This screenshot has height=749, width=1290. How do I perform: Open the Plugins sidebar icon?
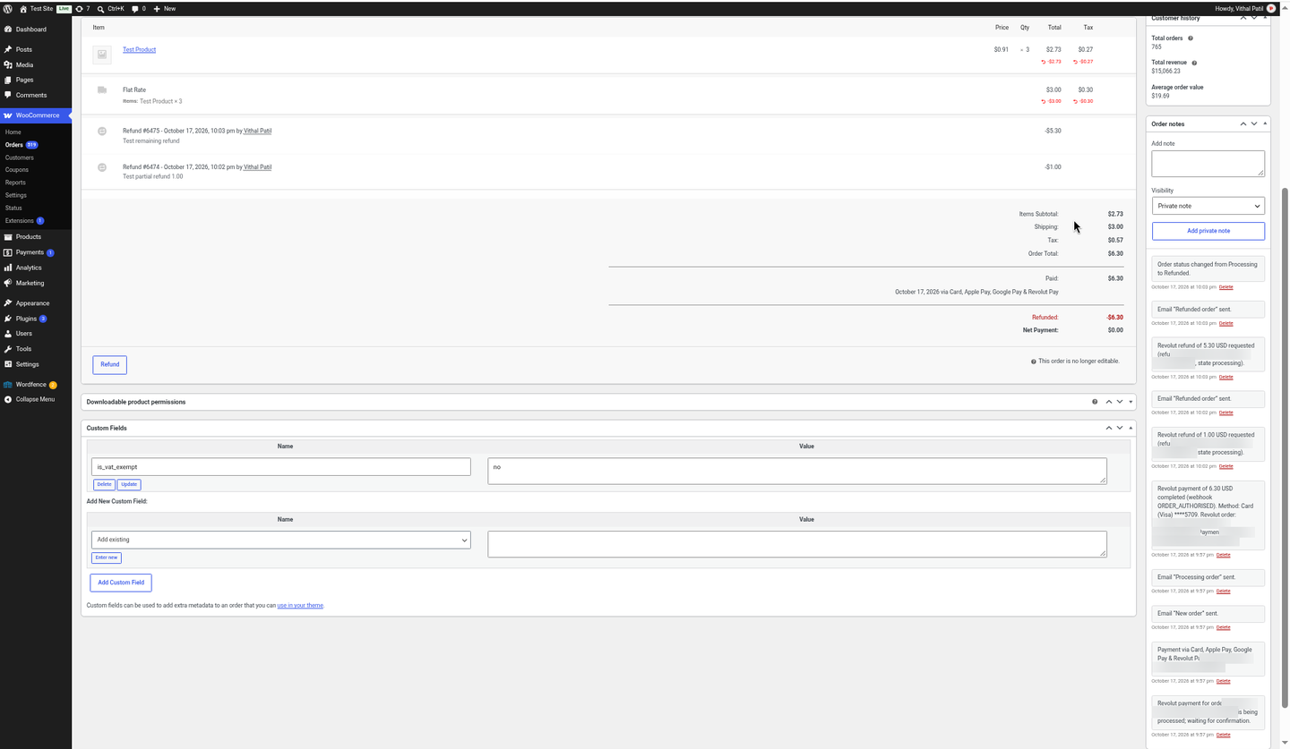click(8, 319)
